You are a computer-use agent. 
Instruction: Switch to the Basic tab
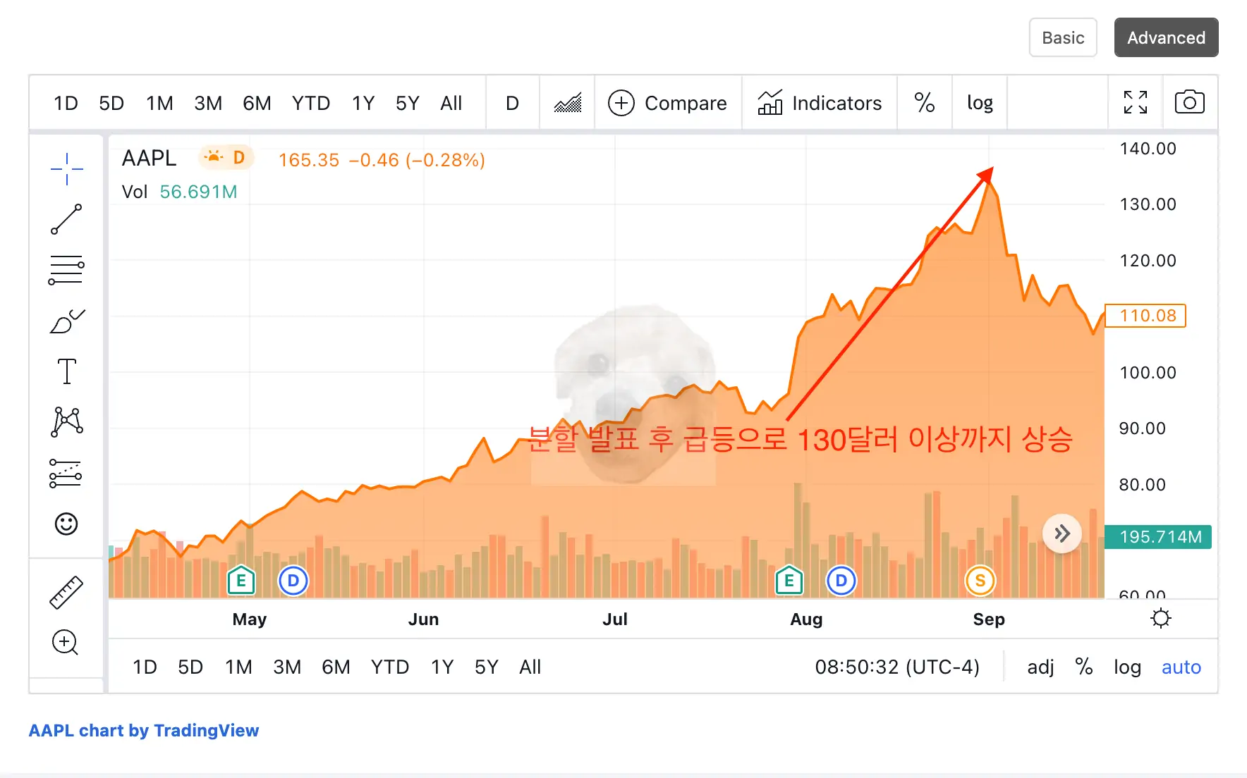1062,37
